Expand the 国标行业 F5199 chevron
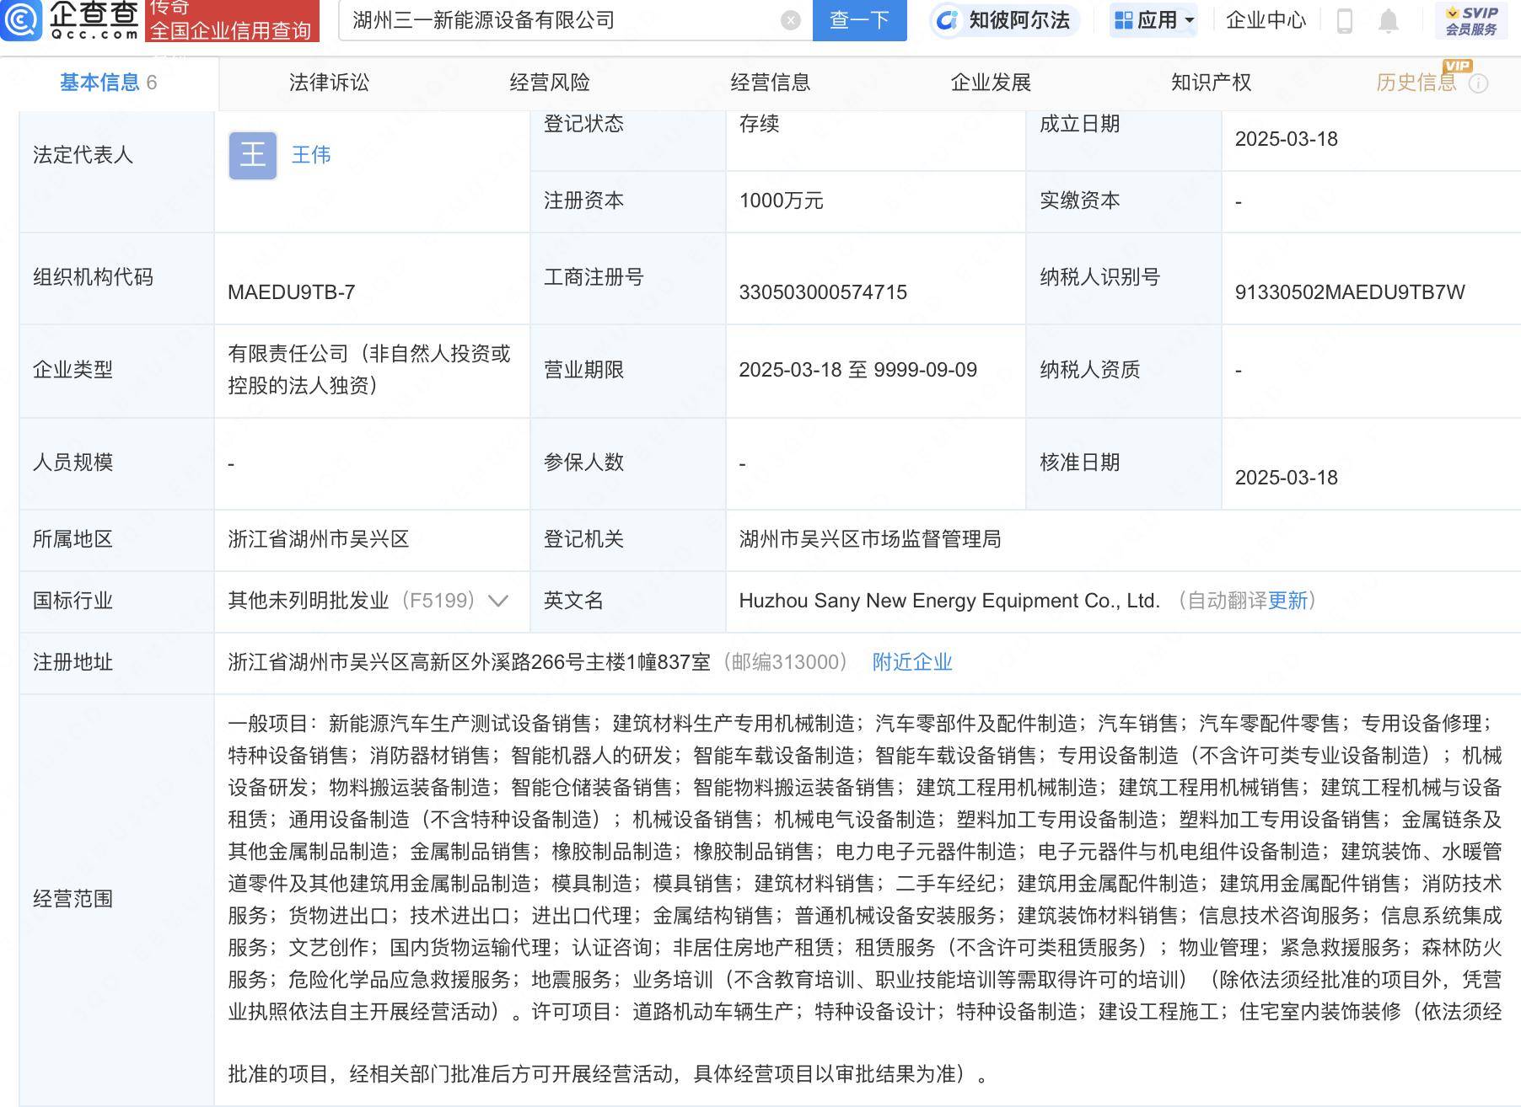This screenshot has width=1521, height=1107. coord(499,601)
